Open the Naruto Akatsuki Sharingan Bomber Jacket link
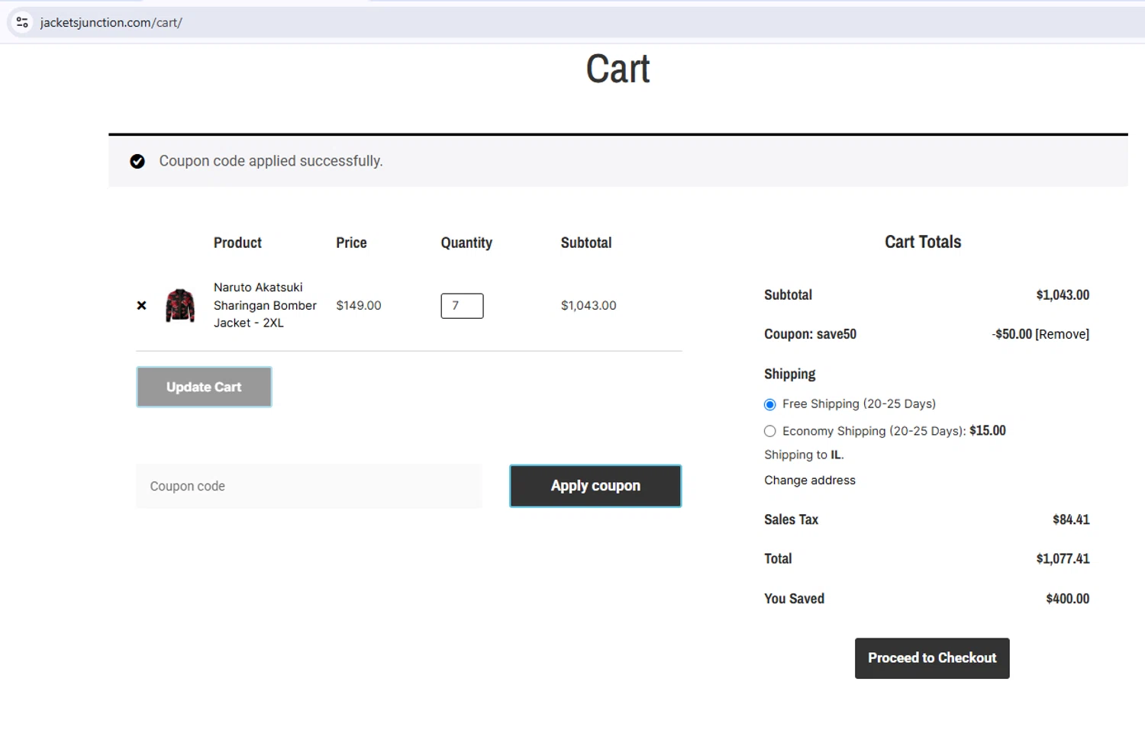Screen dimensions: 1145x730 [265, 305]
